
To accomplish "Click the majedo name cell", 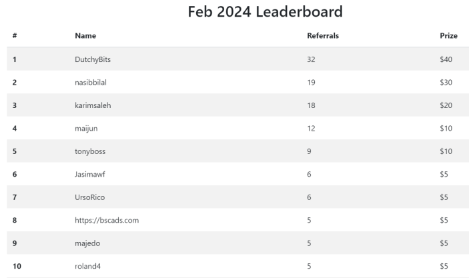I will click(x=87, y=243).
